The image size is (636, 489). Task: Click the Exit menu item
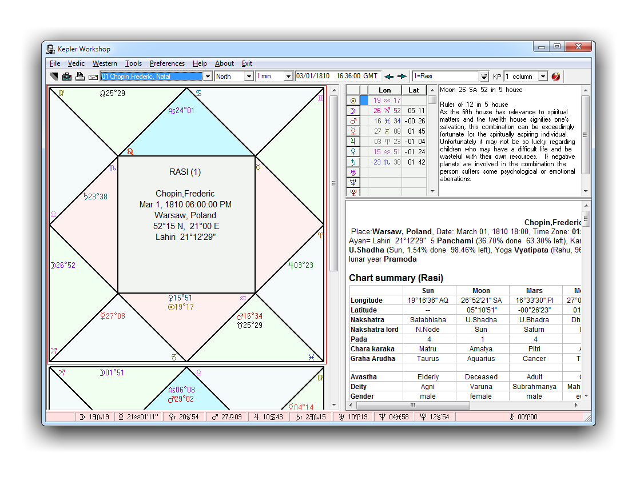click(x=247, y=63)
